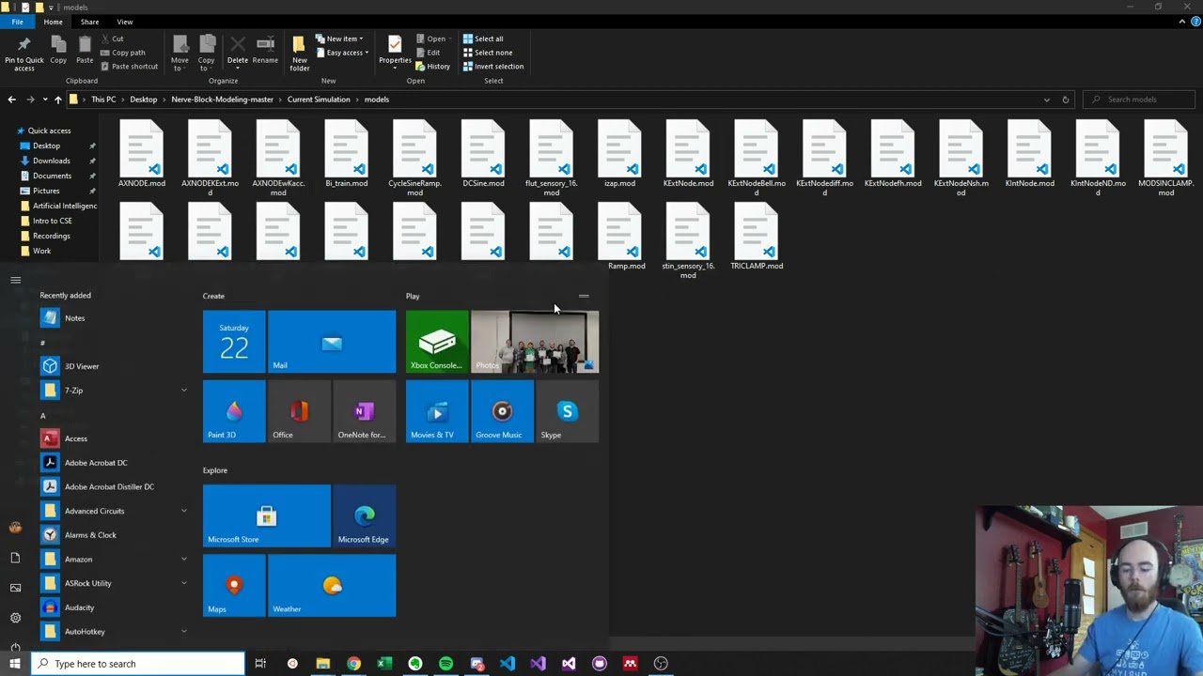Click Invert selection in ribbon
The height and width of the screenshot is (676, 1203).
[493, 67]
